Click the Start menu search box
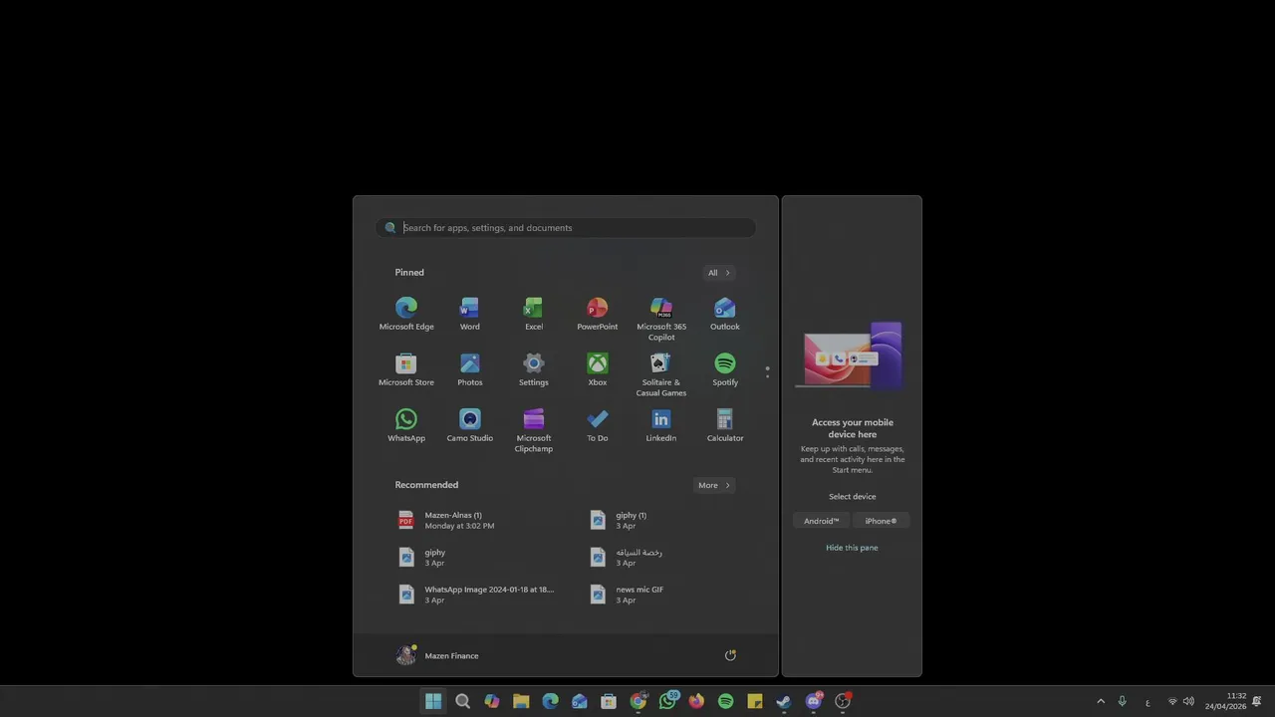Image resolution: width=1275 pixels, height=717 pixels. coord(566,228)
